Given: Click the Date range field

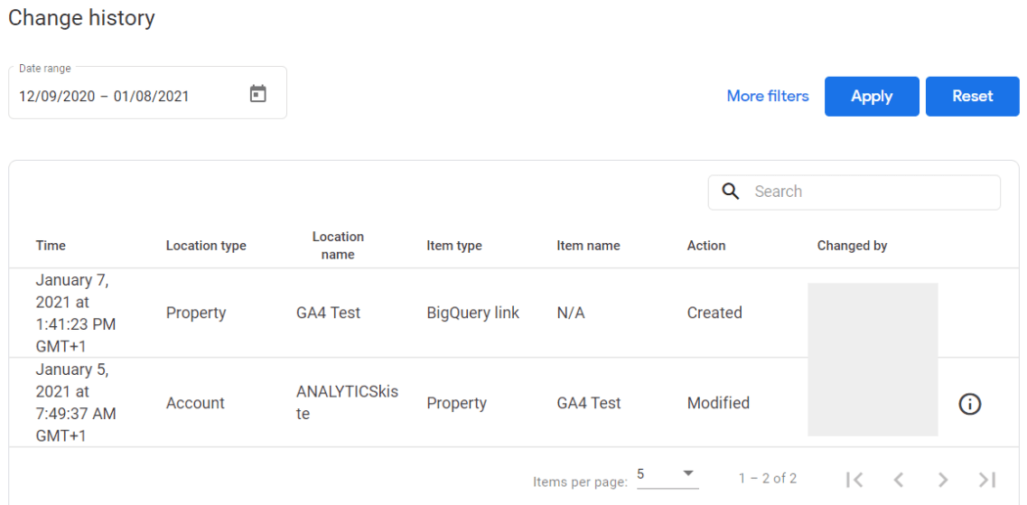Looking at the screenshot, I should click(x=126, y=96).
